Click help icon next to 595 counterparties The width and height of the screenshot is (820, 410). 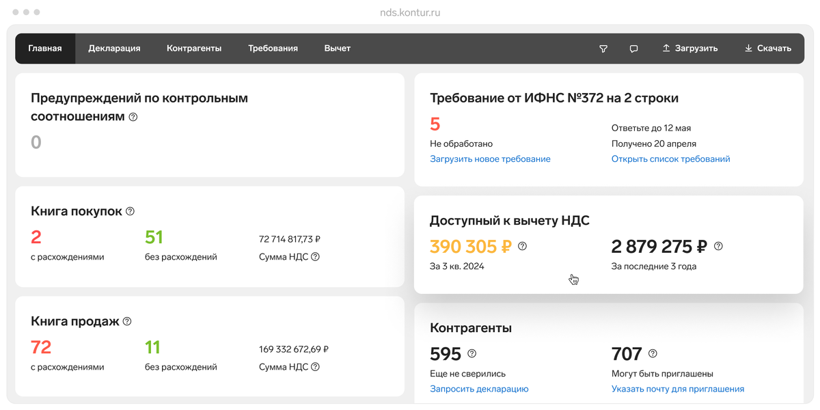471,354
